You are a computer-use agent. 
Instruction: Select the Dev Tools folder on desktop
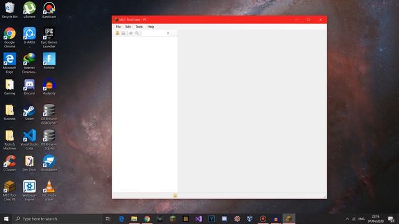[29, 163]
